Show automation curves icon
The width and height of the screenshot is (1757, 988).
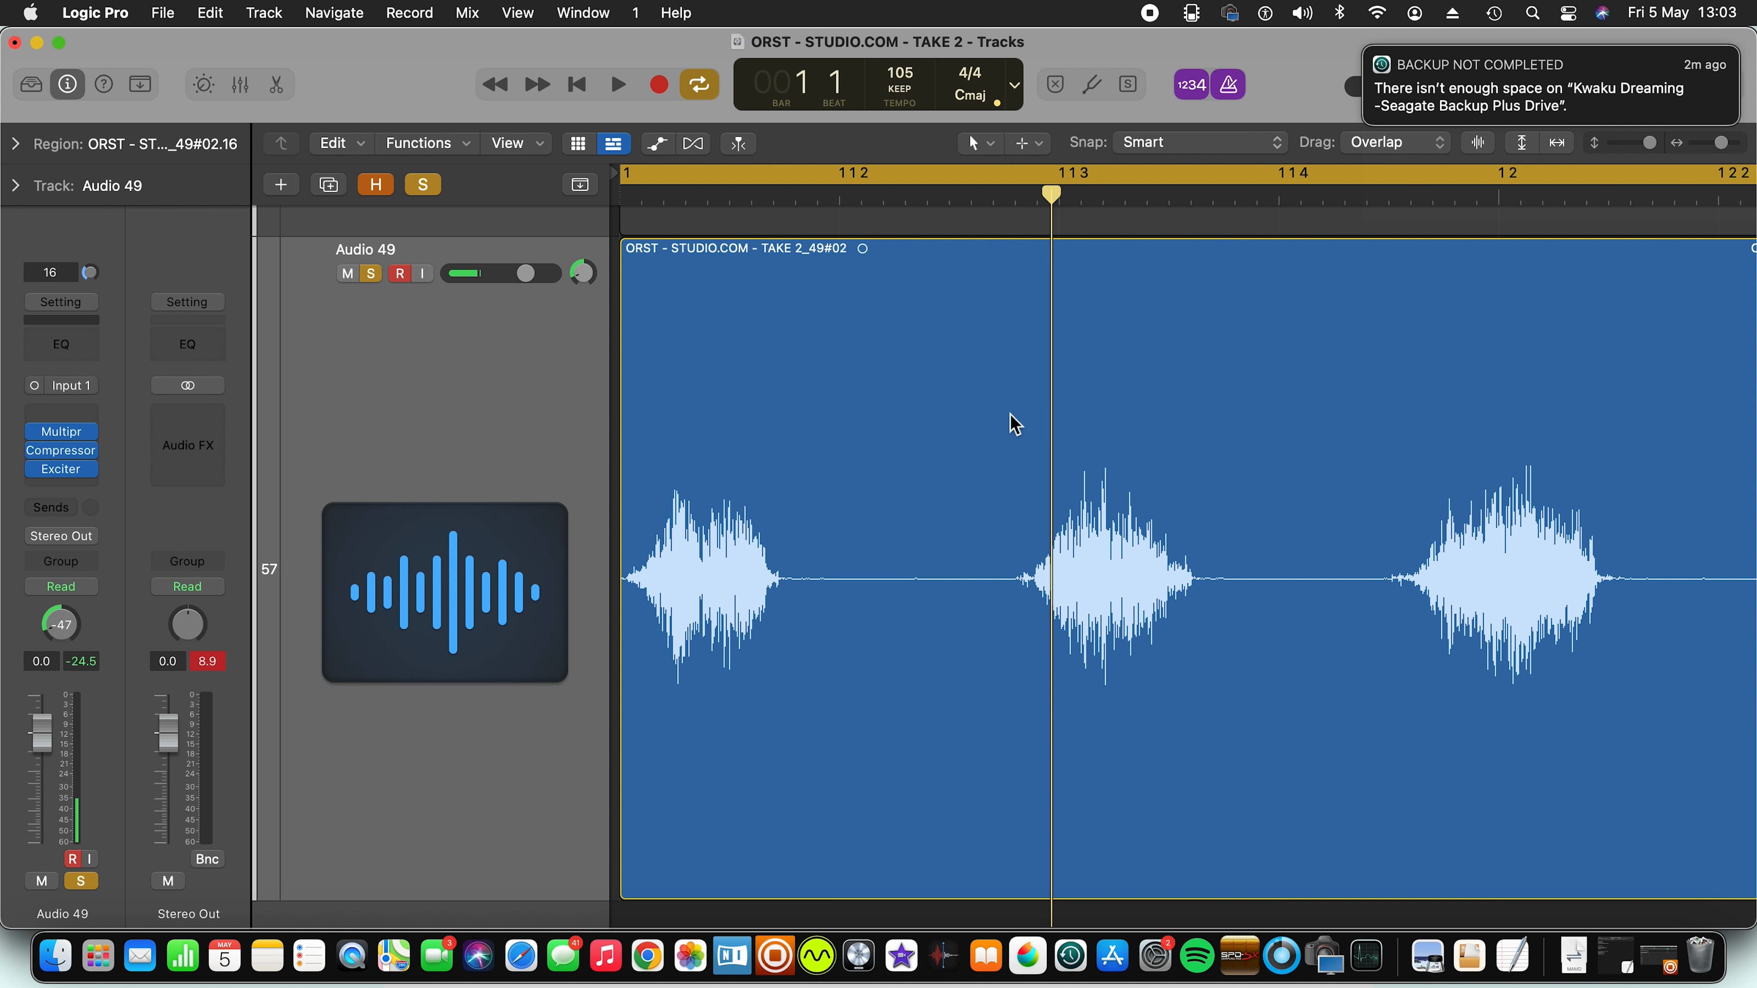pos(657,143)
